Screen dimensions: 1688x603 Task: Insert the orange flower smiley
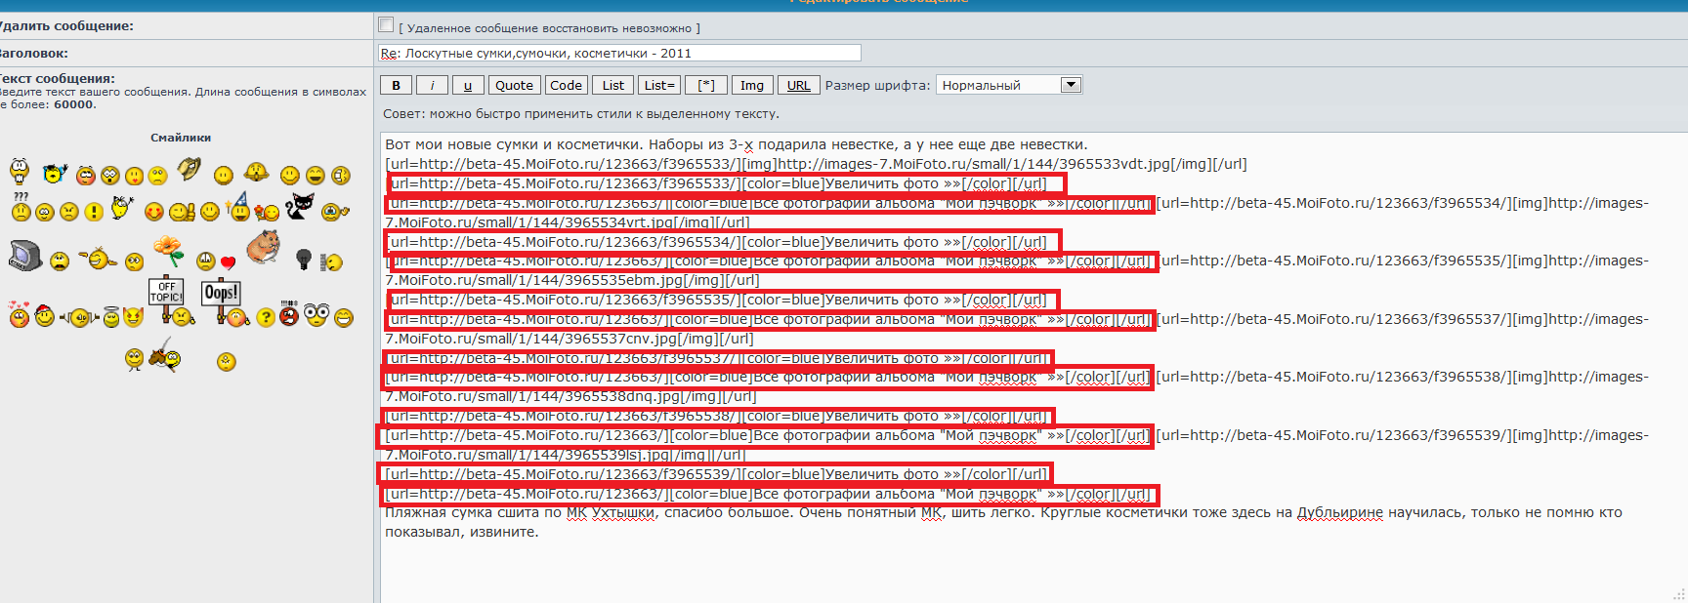169,250
